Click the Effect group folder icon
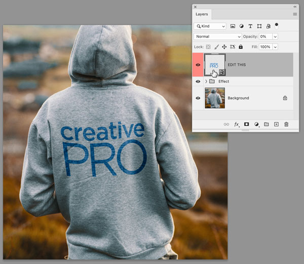The image size is (304, 264). [212, 81]
